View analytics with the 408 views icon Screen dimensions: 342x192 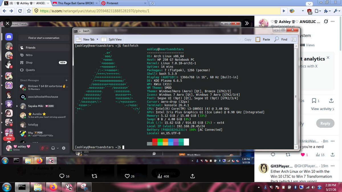coord(163,176)
